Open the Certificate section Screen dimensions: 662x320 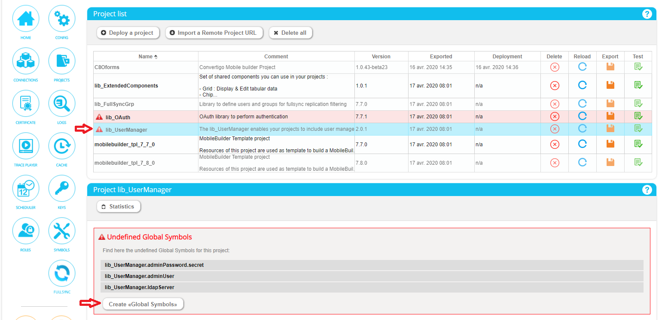point(26,103)
